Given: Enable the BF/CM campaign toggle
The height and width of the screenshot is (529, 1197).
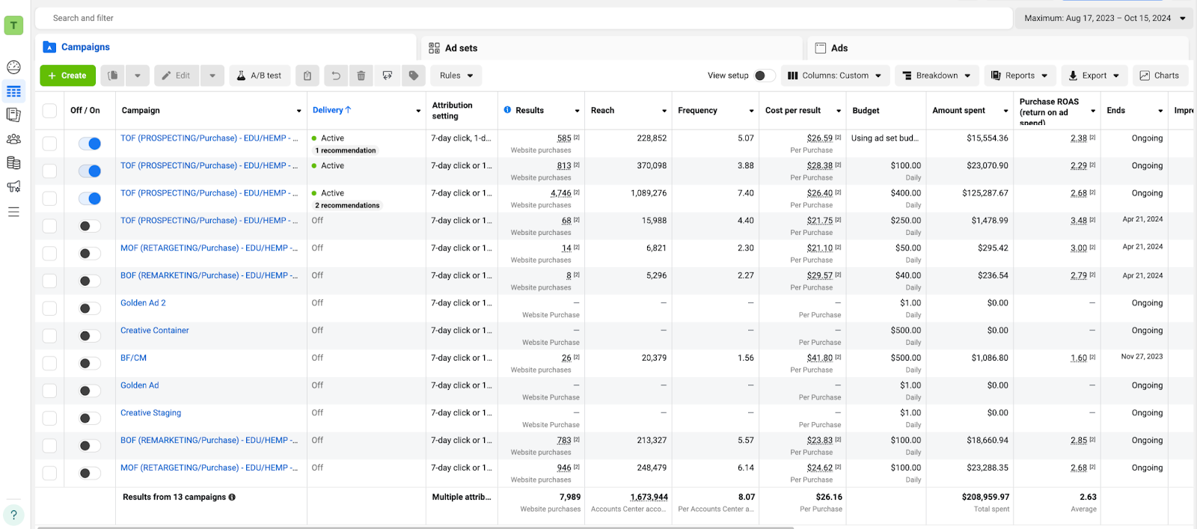Looking at the screenshot, I should tap(90, 364).
